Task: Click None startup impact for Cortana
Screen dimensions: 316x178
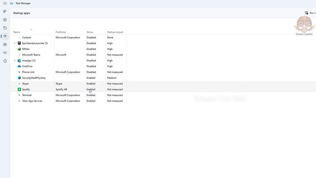Action: click(110, 38)
